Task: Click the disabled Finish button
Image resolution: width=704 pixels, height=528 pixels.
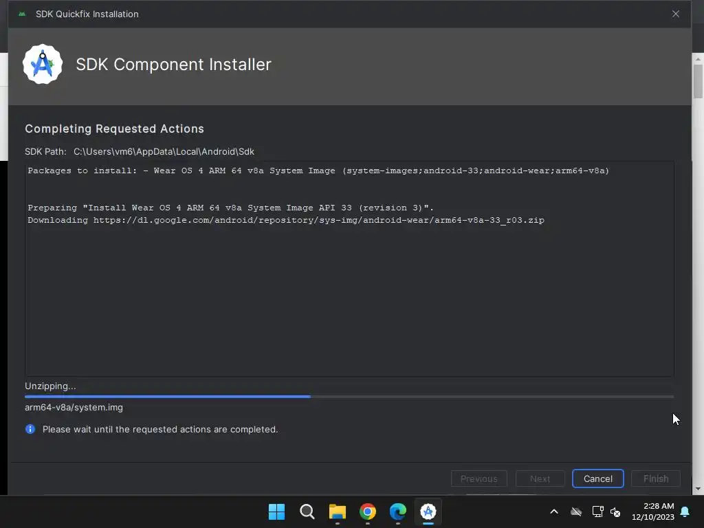Action: coord(655,478)
